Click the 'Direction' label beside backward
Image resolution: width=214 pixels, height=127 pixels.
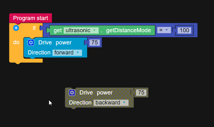pyautogui.click(x=80, y=103)
